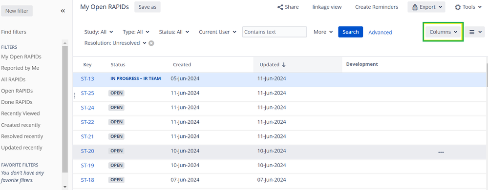Remove the Resolution: Unresolved filter
The width and height of the screenshot is (488, 190).
151,43
